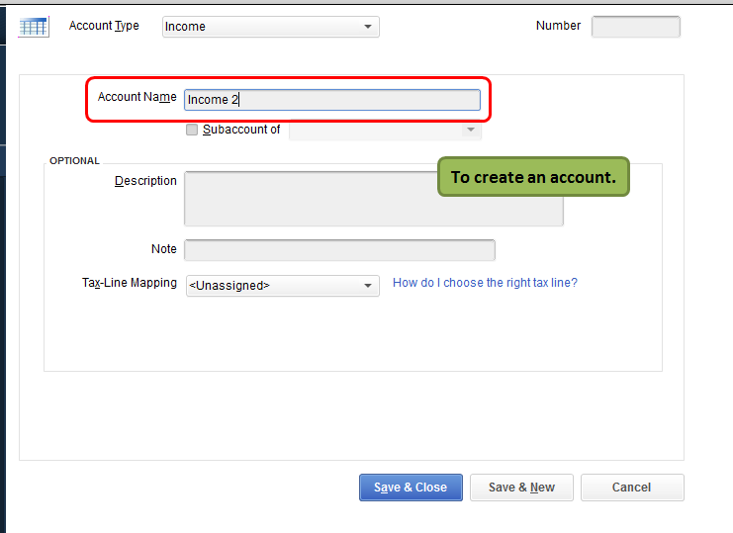The image size is (733, 533).
Task: Click the Save & Close button
Action: pos(411,488)
